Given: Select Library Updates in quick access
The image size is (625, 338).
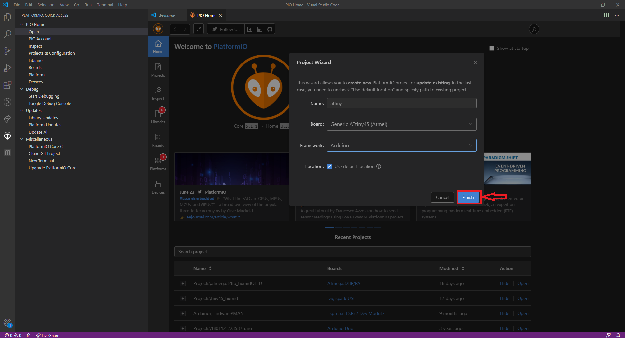Looking at the screenshot, I should [43, 118].
